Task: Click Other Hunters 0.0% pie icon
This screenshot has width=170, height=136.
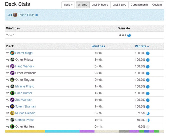Action: pos(148,127)
